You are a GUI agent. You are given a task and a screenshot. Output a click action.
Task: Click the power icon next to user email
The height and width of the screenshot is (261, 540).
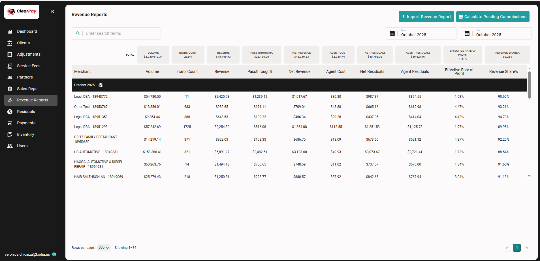coord(54,254)
